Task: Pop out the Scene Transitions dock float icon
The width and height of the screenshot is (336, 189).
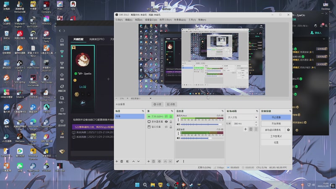Action: 257,111
